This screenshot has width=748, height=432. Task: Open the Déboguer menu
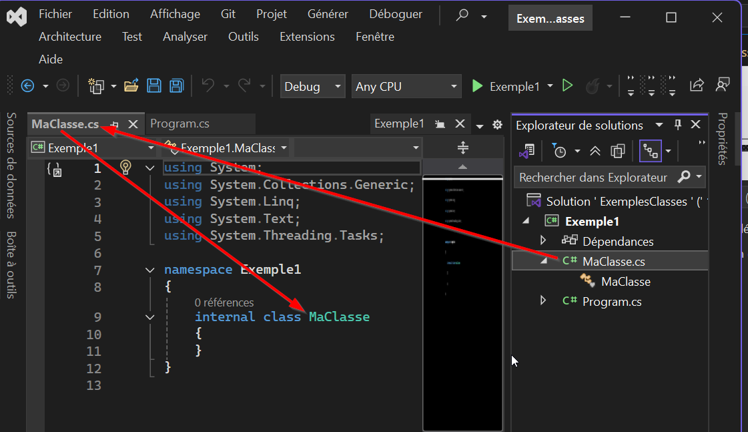tap(395, 14)
